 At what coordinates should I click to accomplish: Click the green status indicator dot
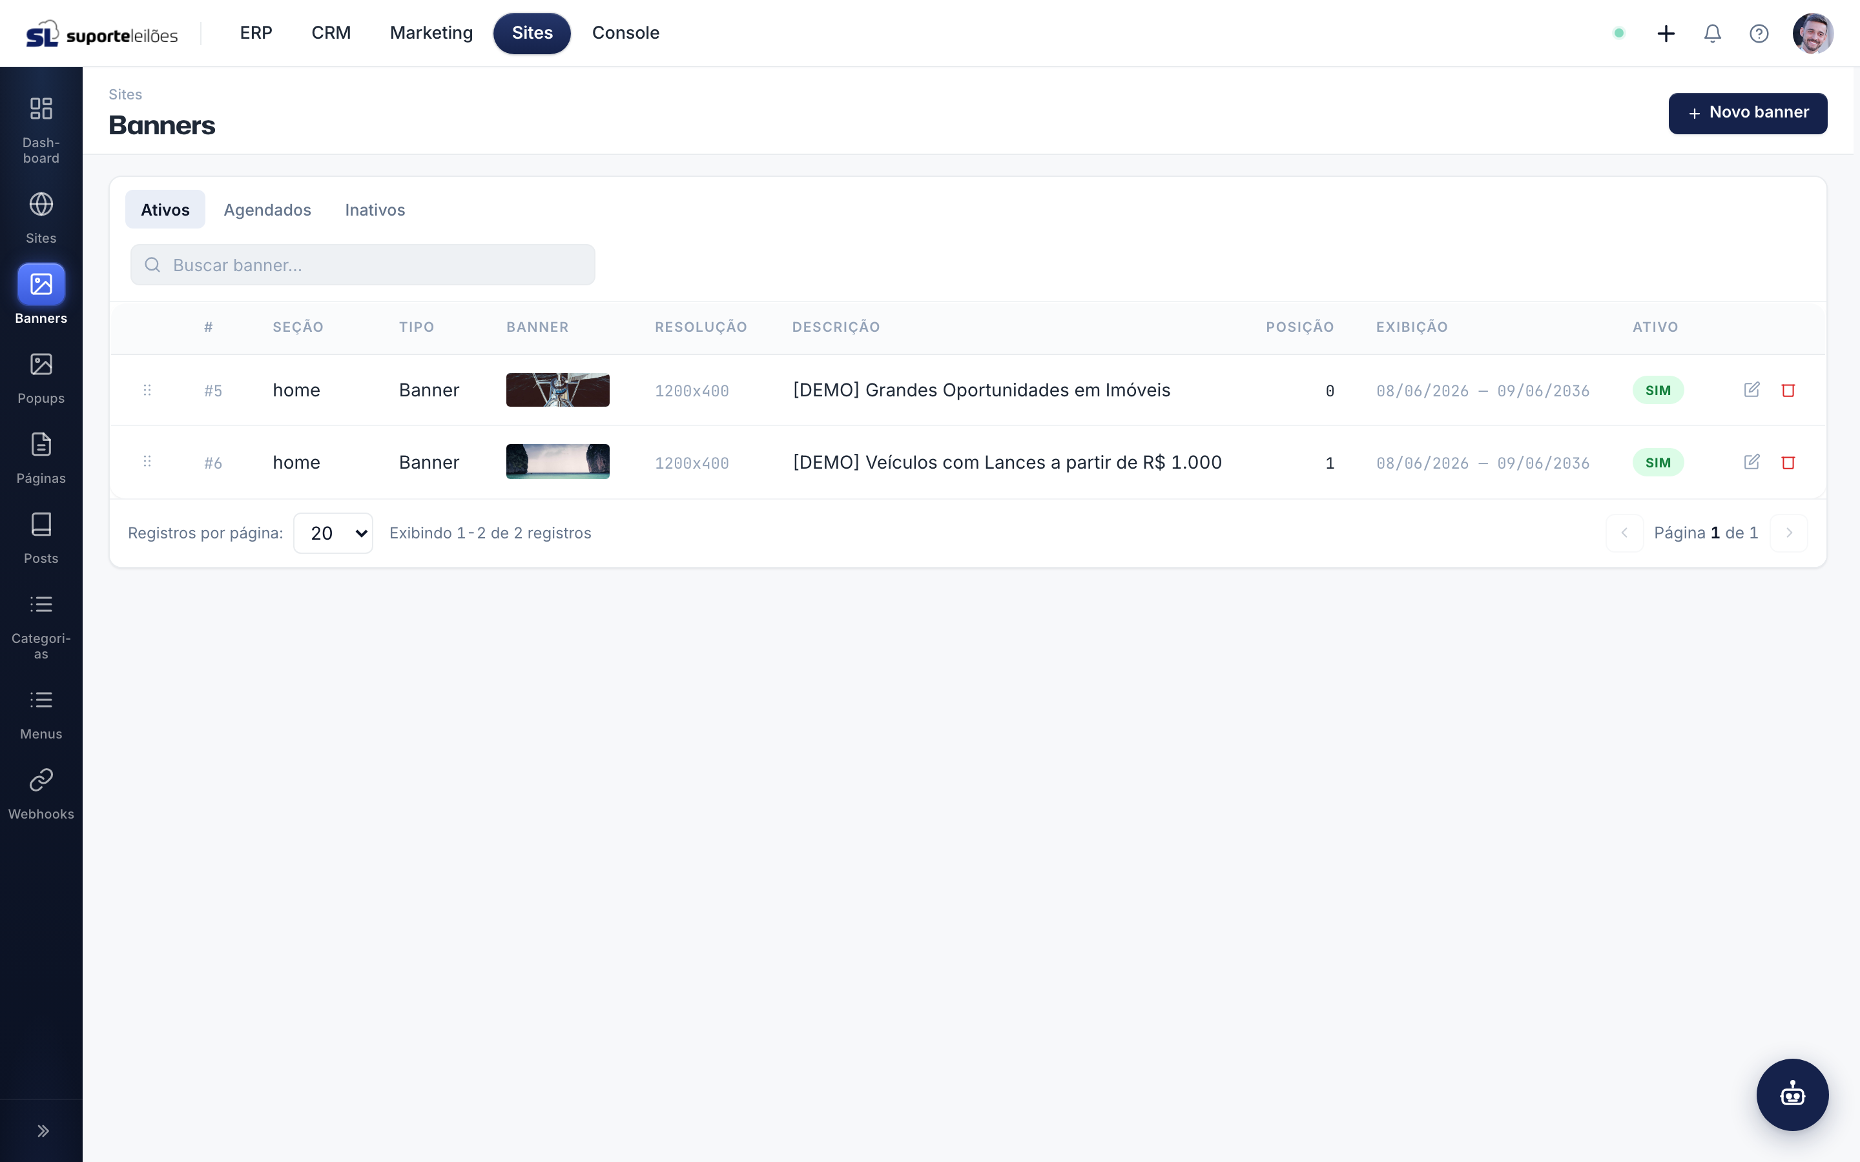(x=1618, y=33)
